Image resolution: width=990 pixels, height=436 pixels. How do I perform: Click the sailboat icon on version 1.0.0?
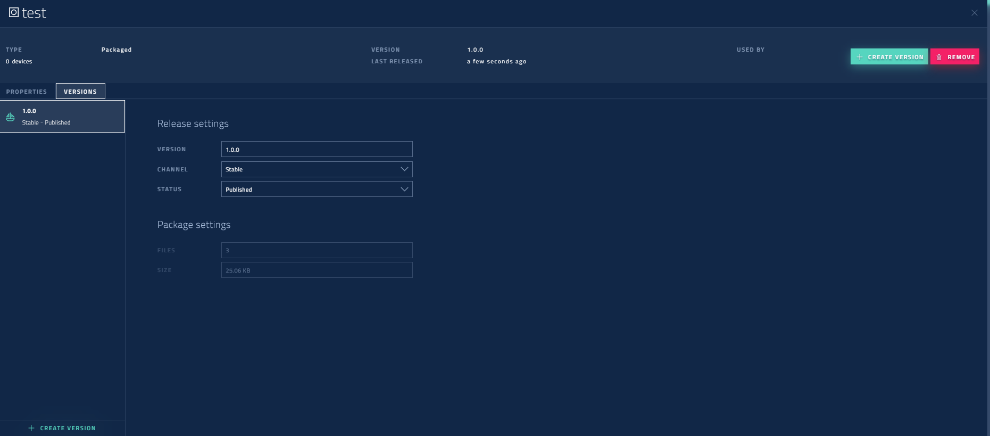click(11, 117)
